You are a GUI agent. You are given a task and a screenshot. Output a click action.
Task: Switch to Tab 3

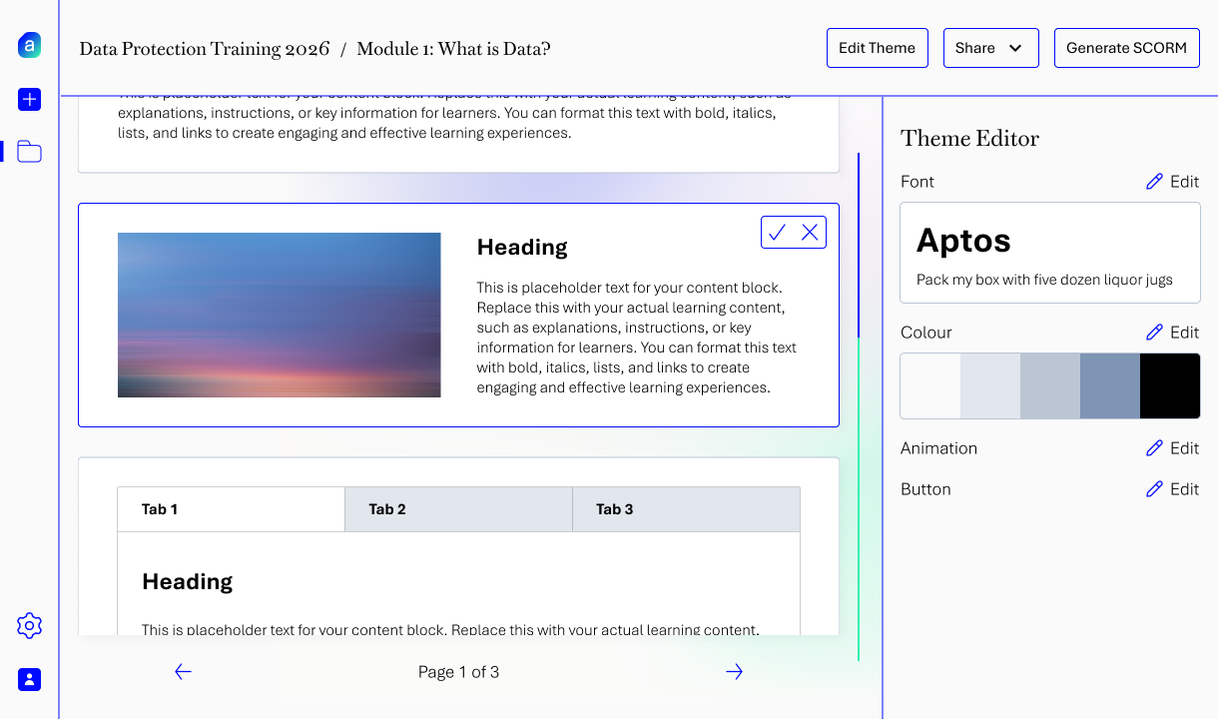click(687, 509)
